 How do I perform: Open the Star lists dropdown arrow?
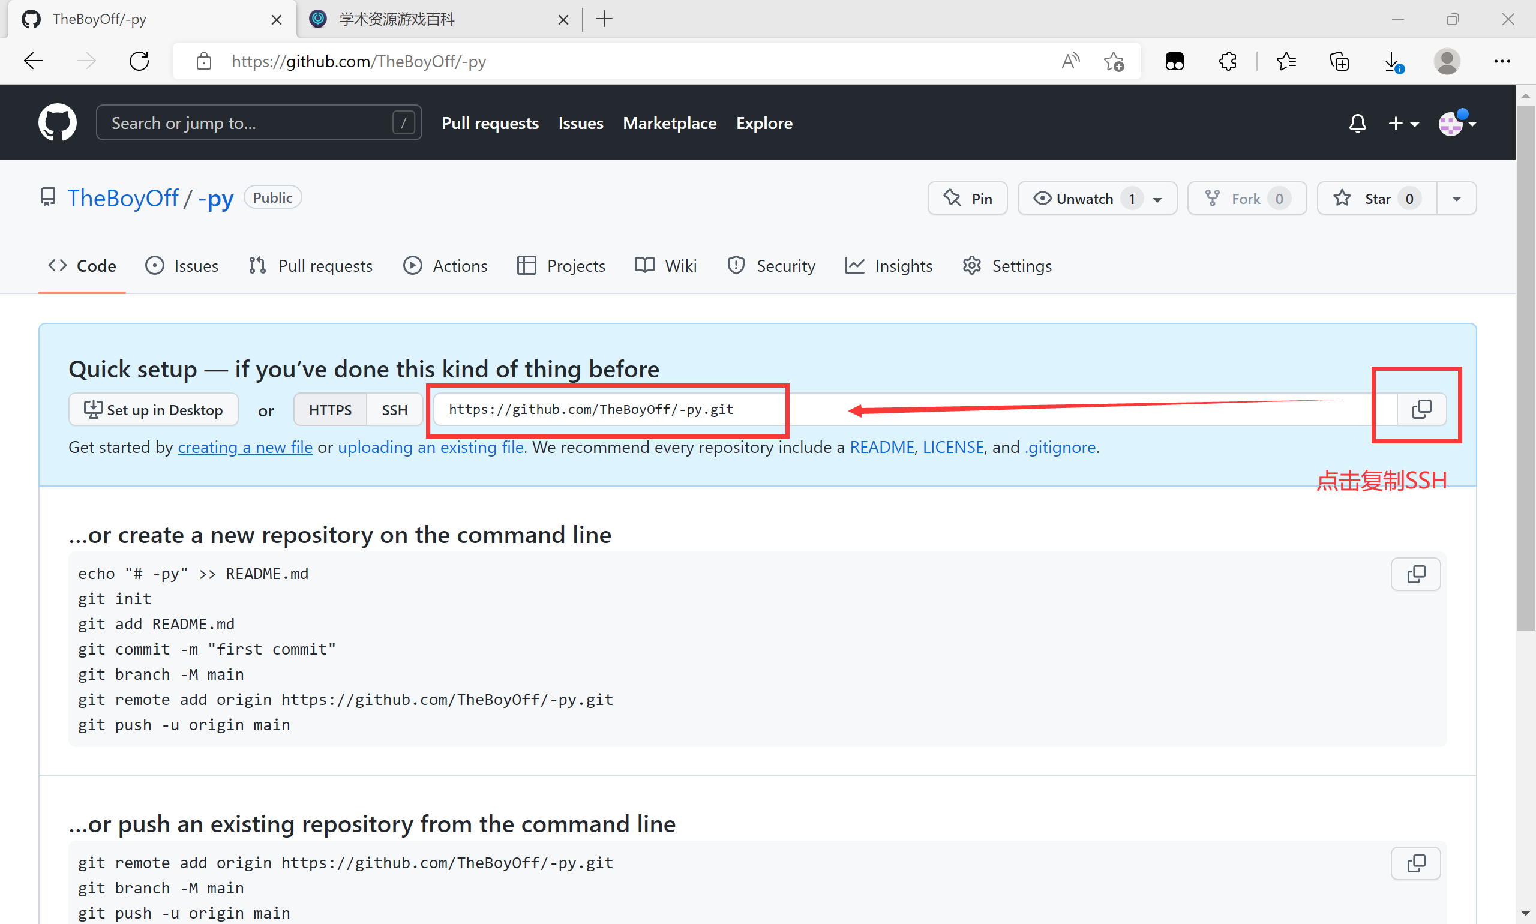(x=1456, y=199)
